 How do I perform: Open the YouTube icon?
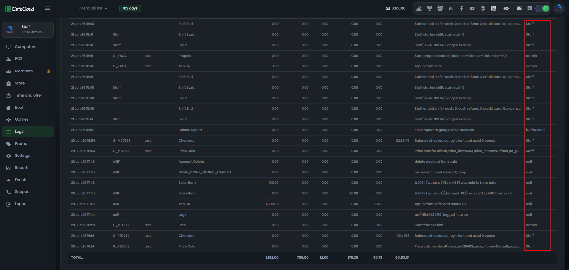472,8
